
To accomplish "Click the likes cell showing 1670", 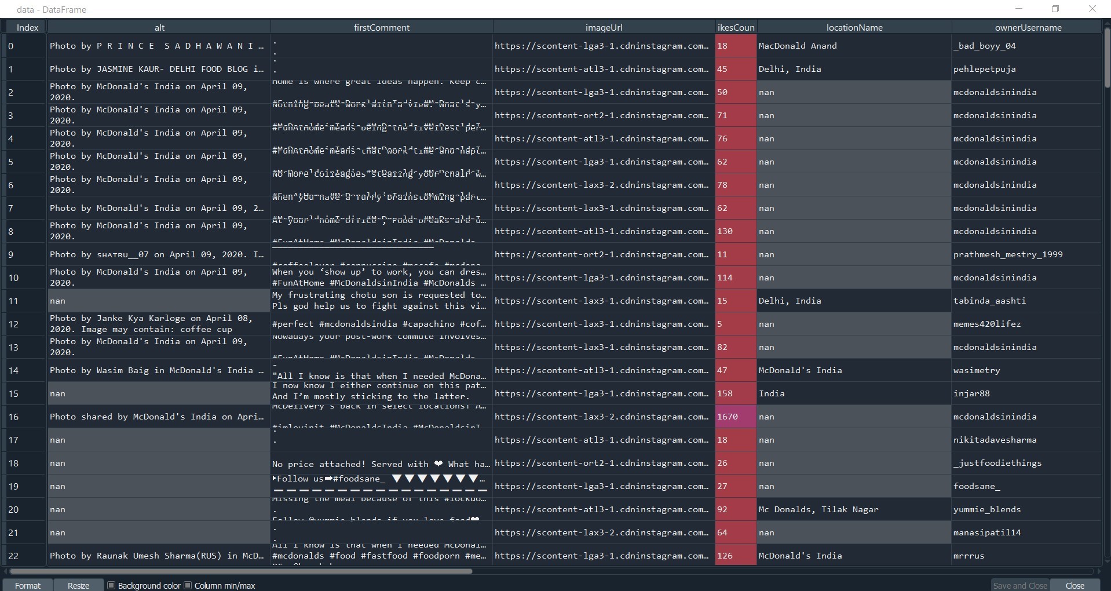I will (x=736, y=417).
